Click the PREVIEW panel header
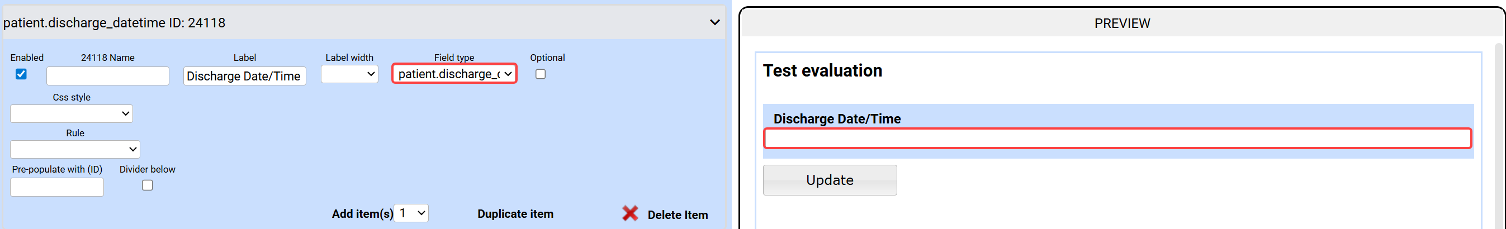The image size is (1506, 229). [1121, 23]
